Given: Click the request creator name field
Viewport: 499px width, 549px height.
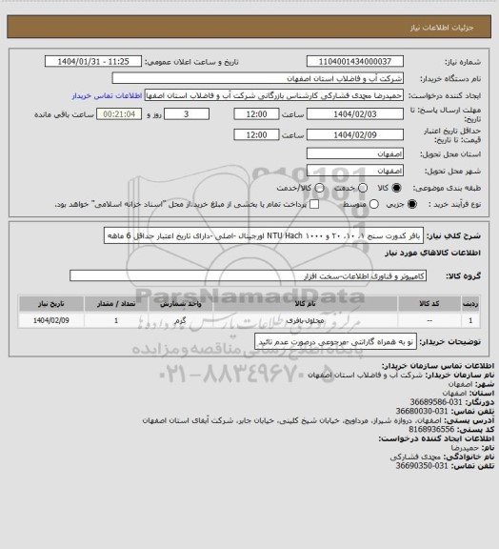Looking at the screenshot, I should (274, 95).
